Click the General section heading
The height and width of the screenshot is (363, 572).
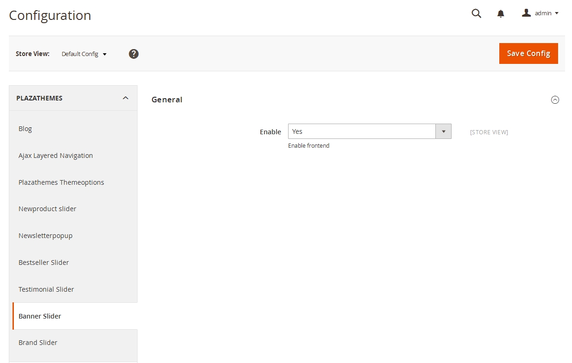(167, 100)
